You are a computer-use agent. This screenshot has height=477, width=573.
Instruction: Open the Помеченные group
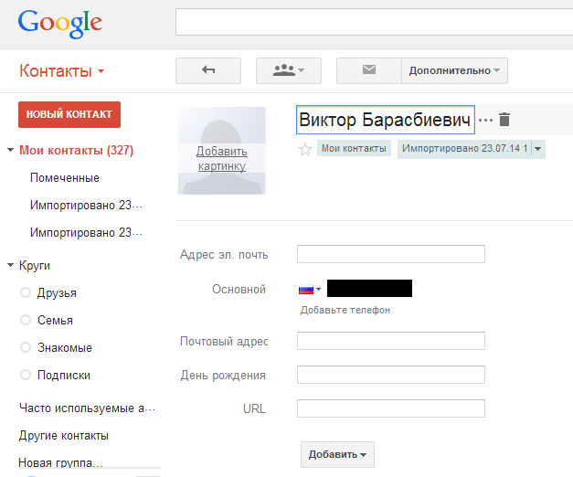coord(65,177)
